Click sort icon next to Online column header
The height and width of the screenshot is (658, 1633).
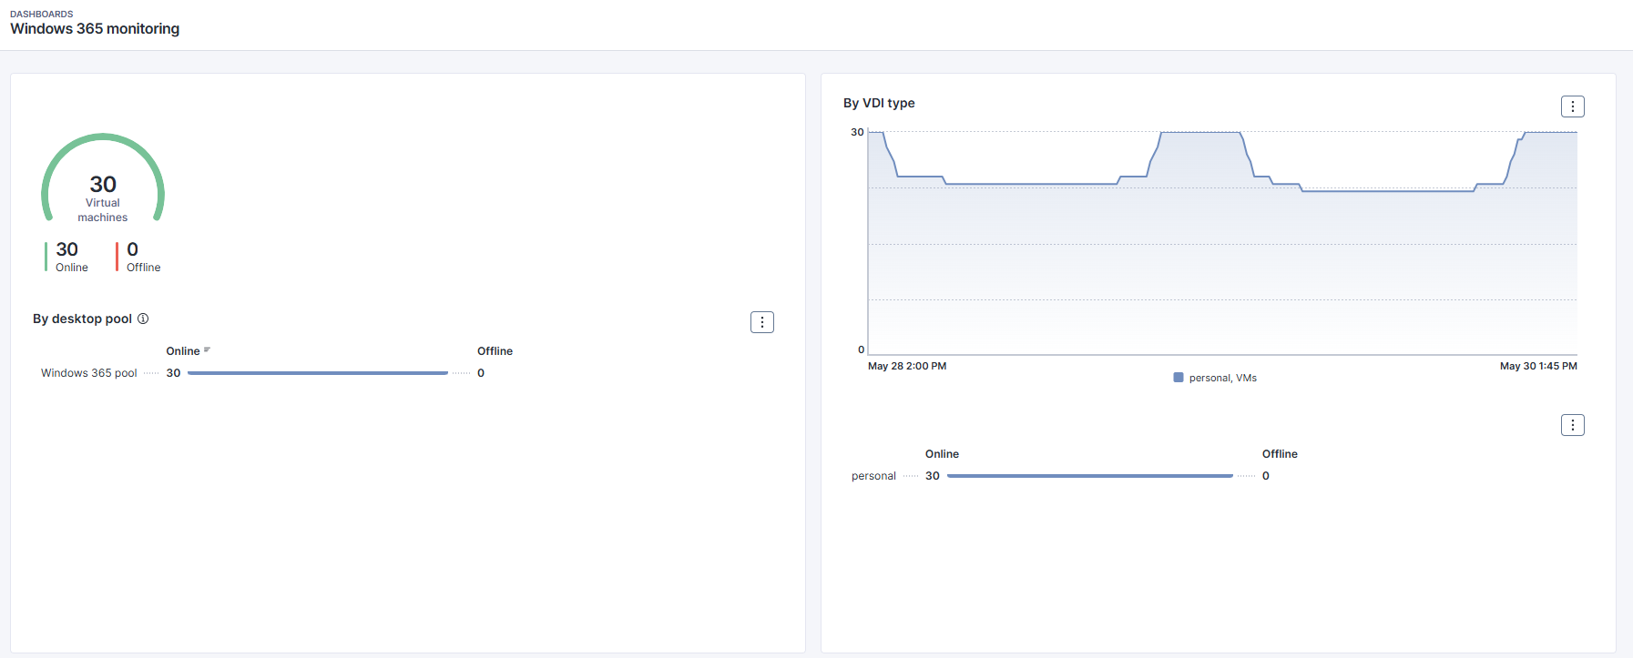pyautogui.click(x=207, y=350)
